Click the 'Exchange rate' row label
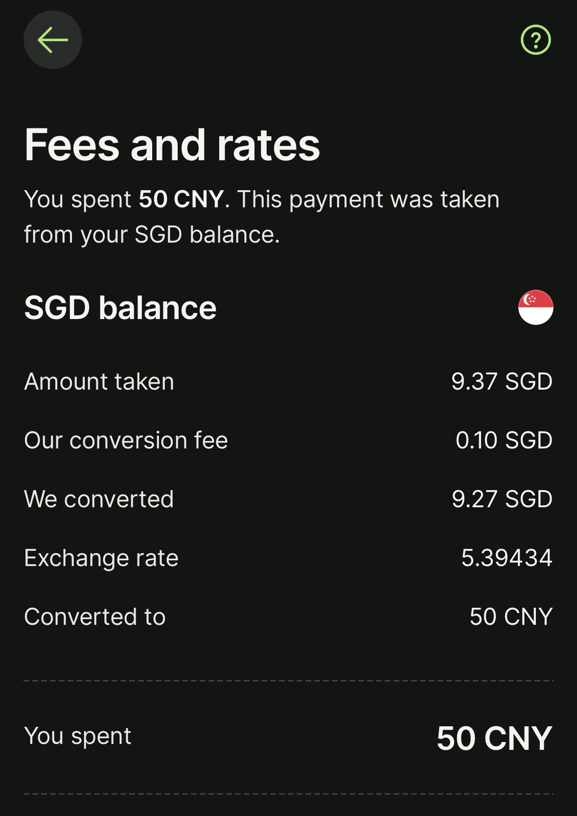This screenshot has height=816, width=577. pyautogui.click(x=101, y=558)
